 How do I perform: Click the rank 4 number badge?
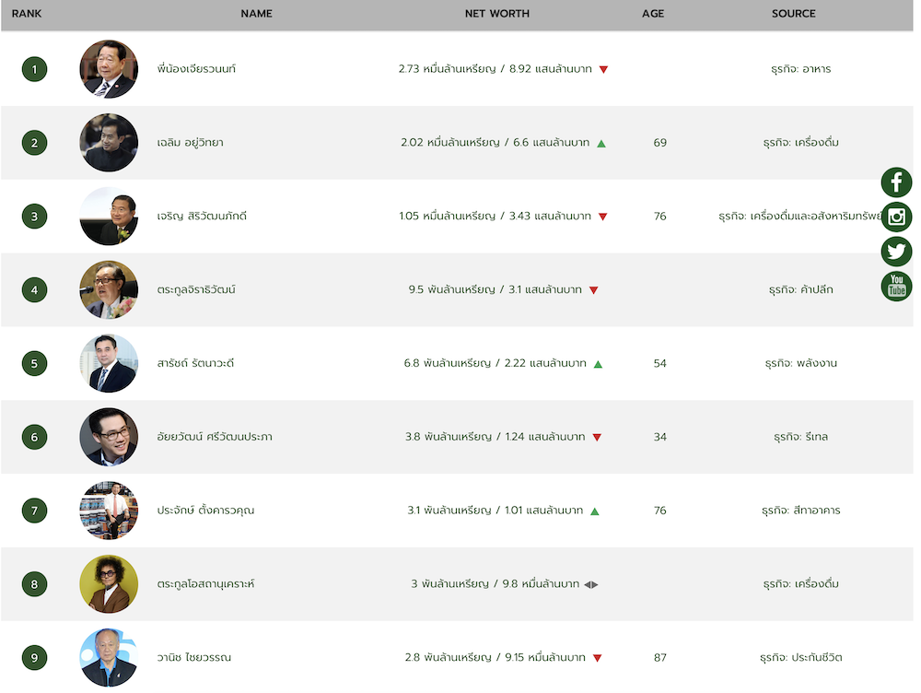[x=34, y=290]
